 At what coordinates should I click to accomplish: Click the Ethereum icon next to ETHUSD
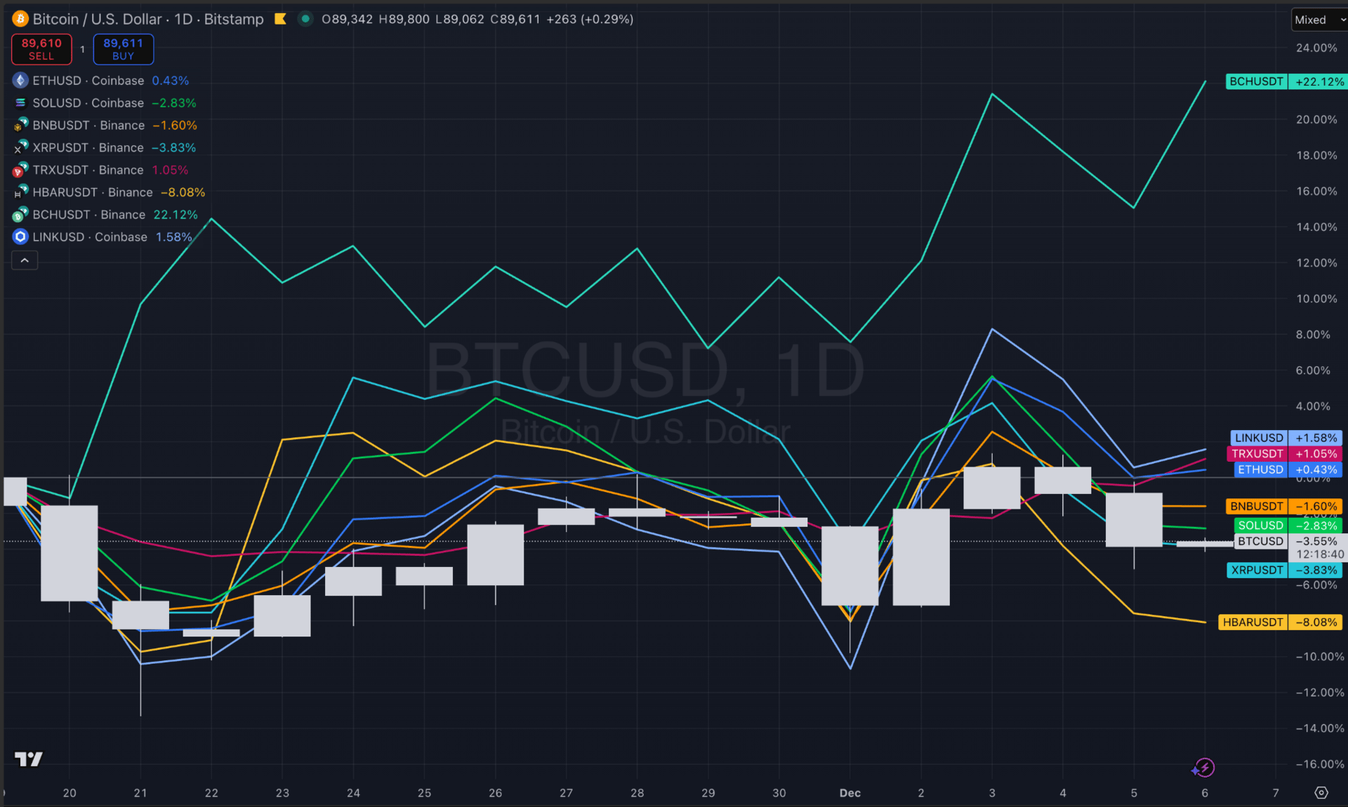tap(20, 81)
